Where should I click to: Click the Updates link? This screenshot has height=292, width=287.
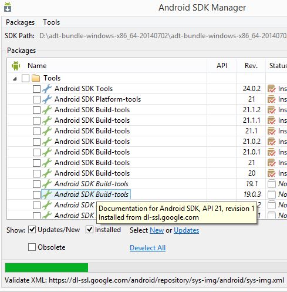186,230
